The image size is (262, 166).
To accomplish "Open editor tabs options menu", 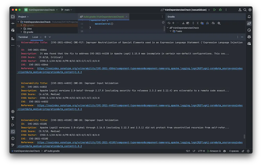I will (162, 17).
